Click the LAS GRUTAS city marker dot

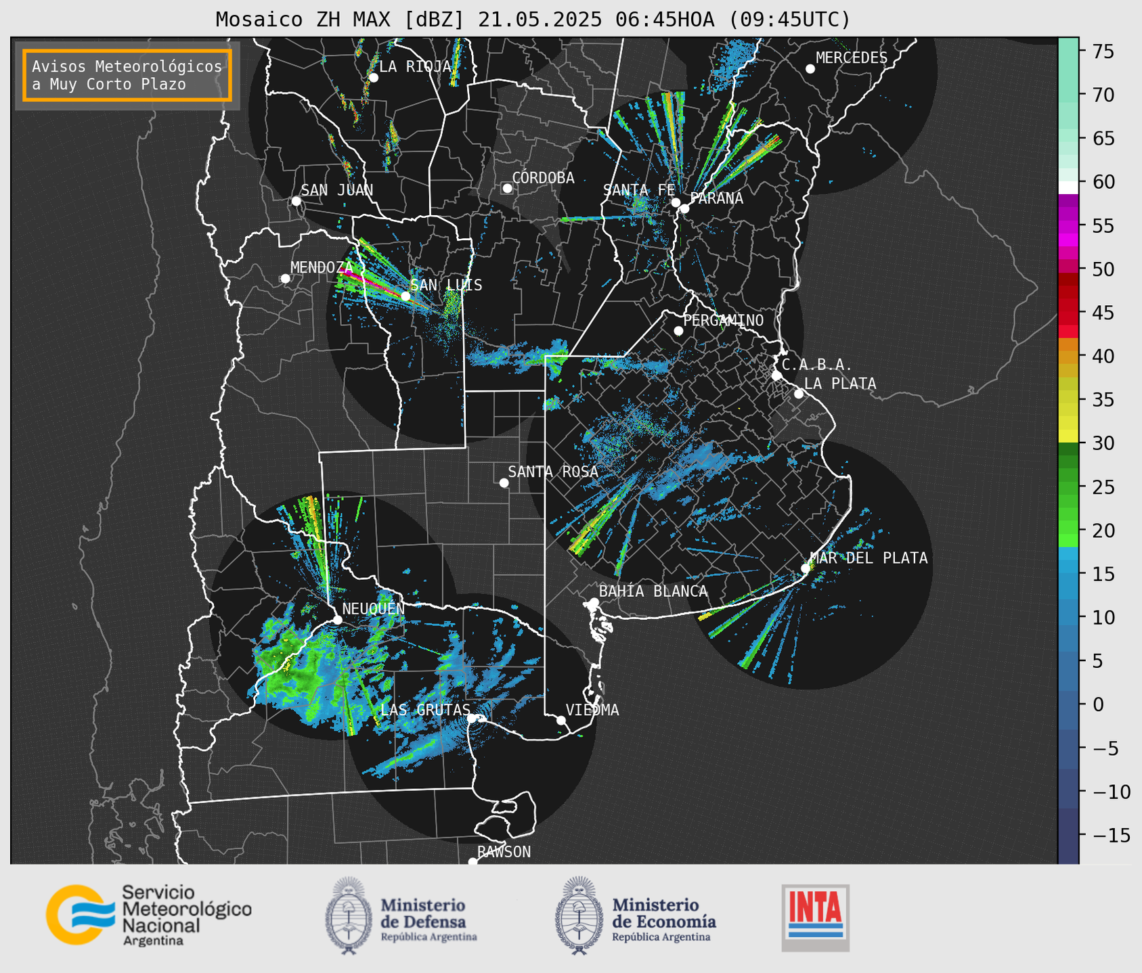click(x=471, y=718)
